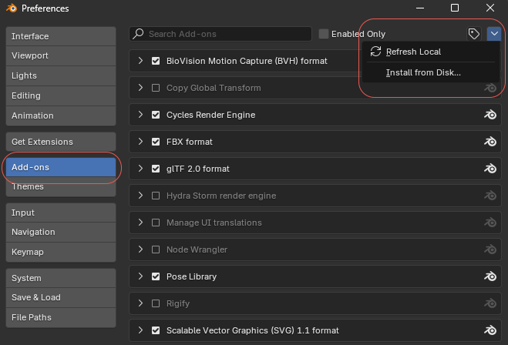Click the Blender icon on FBX format row
The image size is (508, 345).
[x=489, y=142]
